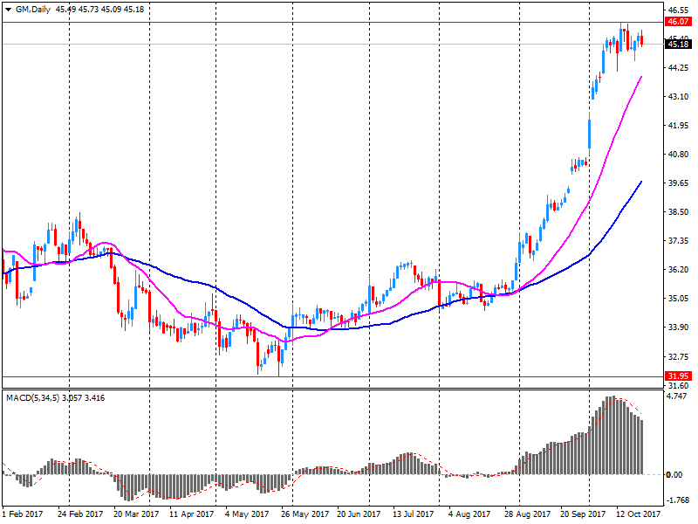Click the 3.057 MACD value
Viewport: 698px width, 524px height.
72,398
